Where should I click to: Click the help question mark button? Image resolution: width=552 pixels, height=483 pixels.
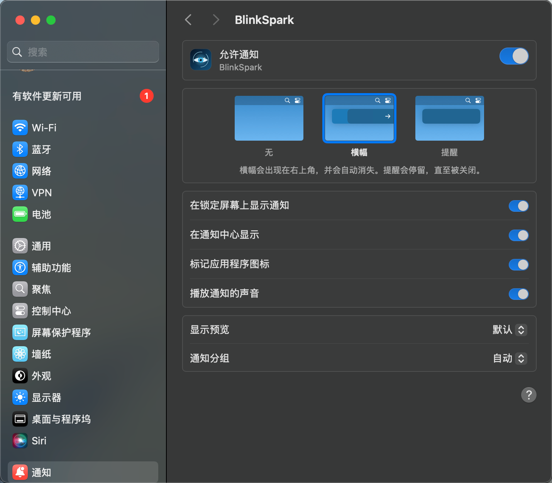[528, 395]
